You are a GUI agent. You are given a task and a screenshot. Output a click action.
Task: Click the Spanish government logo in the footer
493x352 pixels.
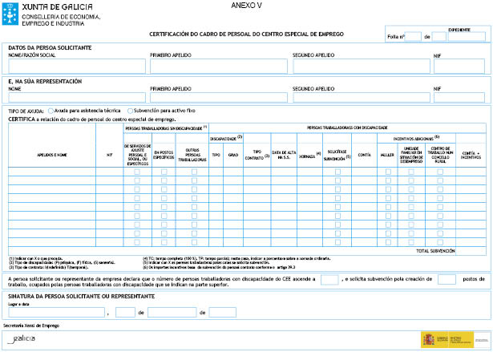455,340
